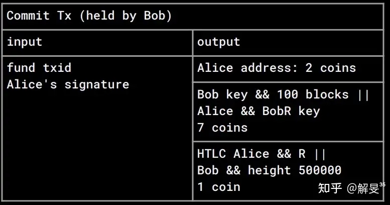Click the '@解旻' author watermark
390x205 pixels.
[x=364, y=188]
